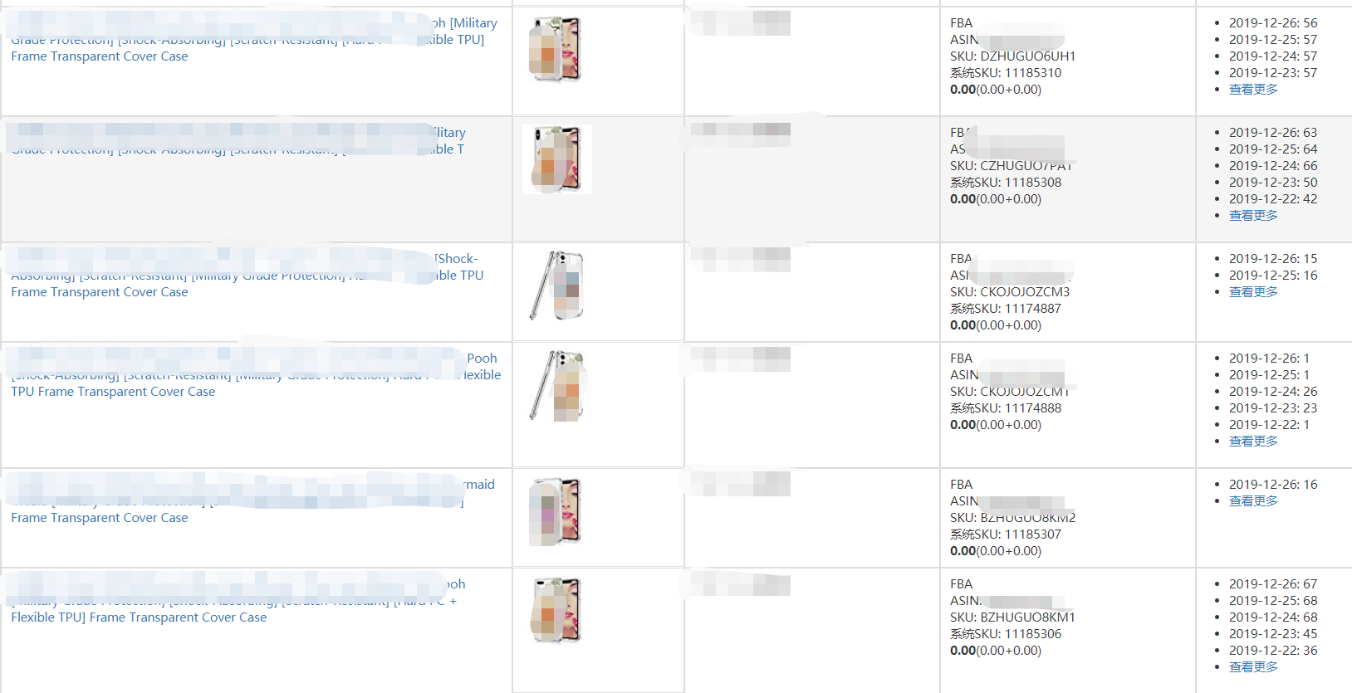Expand 查看更多 for system SKU 11185307 row
Image resolution: width=1352 pixels, height=693 pixels.
click(x=1253, y=501)
